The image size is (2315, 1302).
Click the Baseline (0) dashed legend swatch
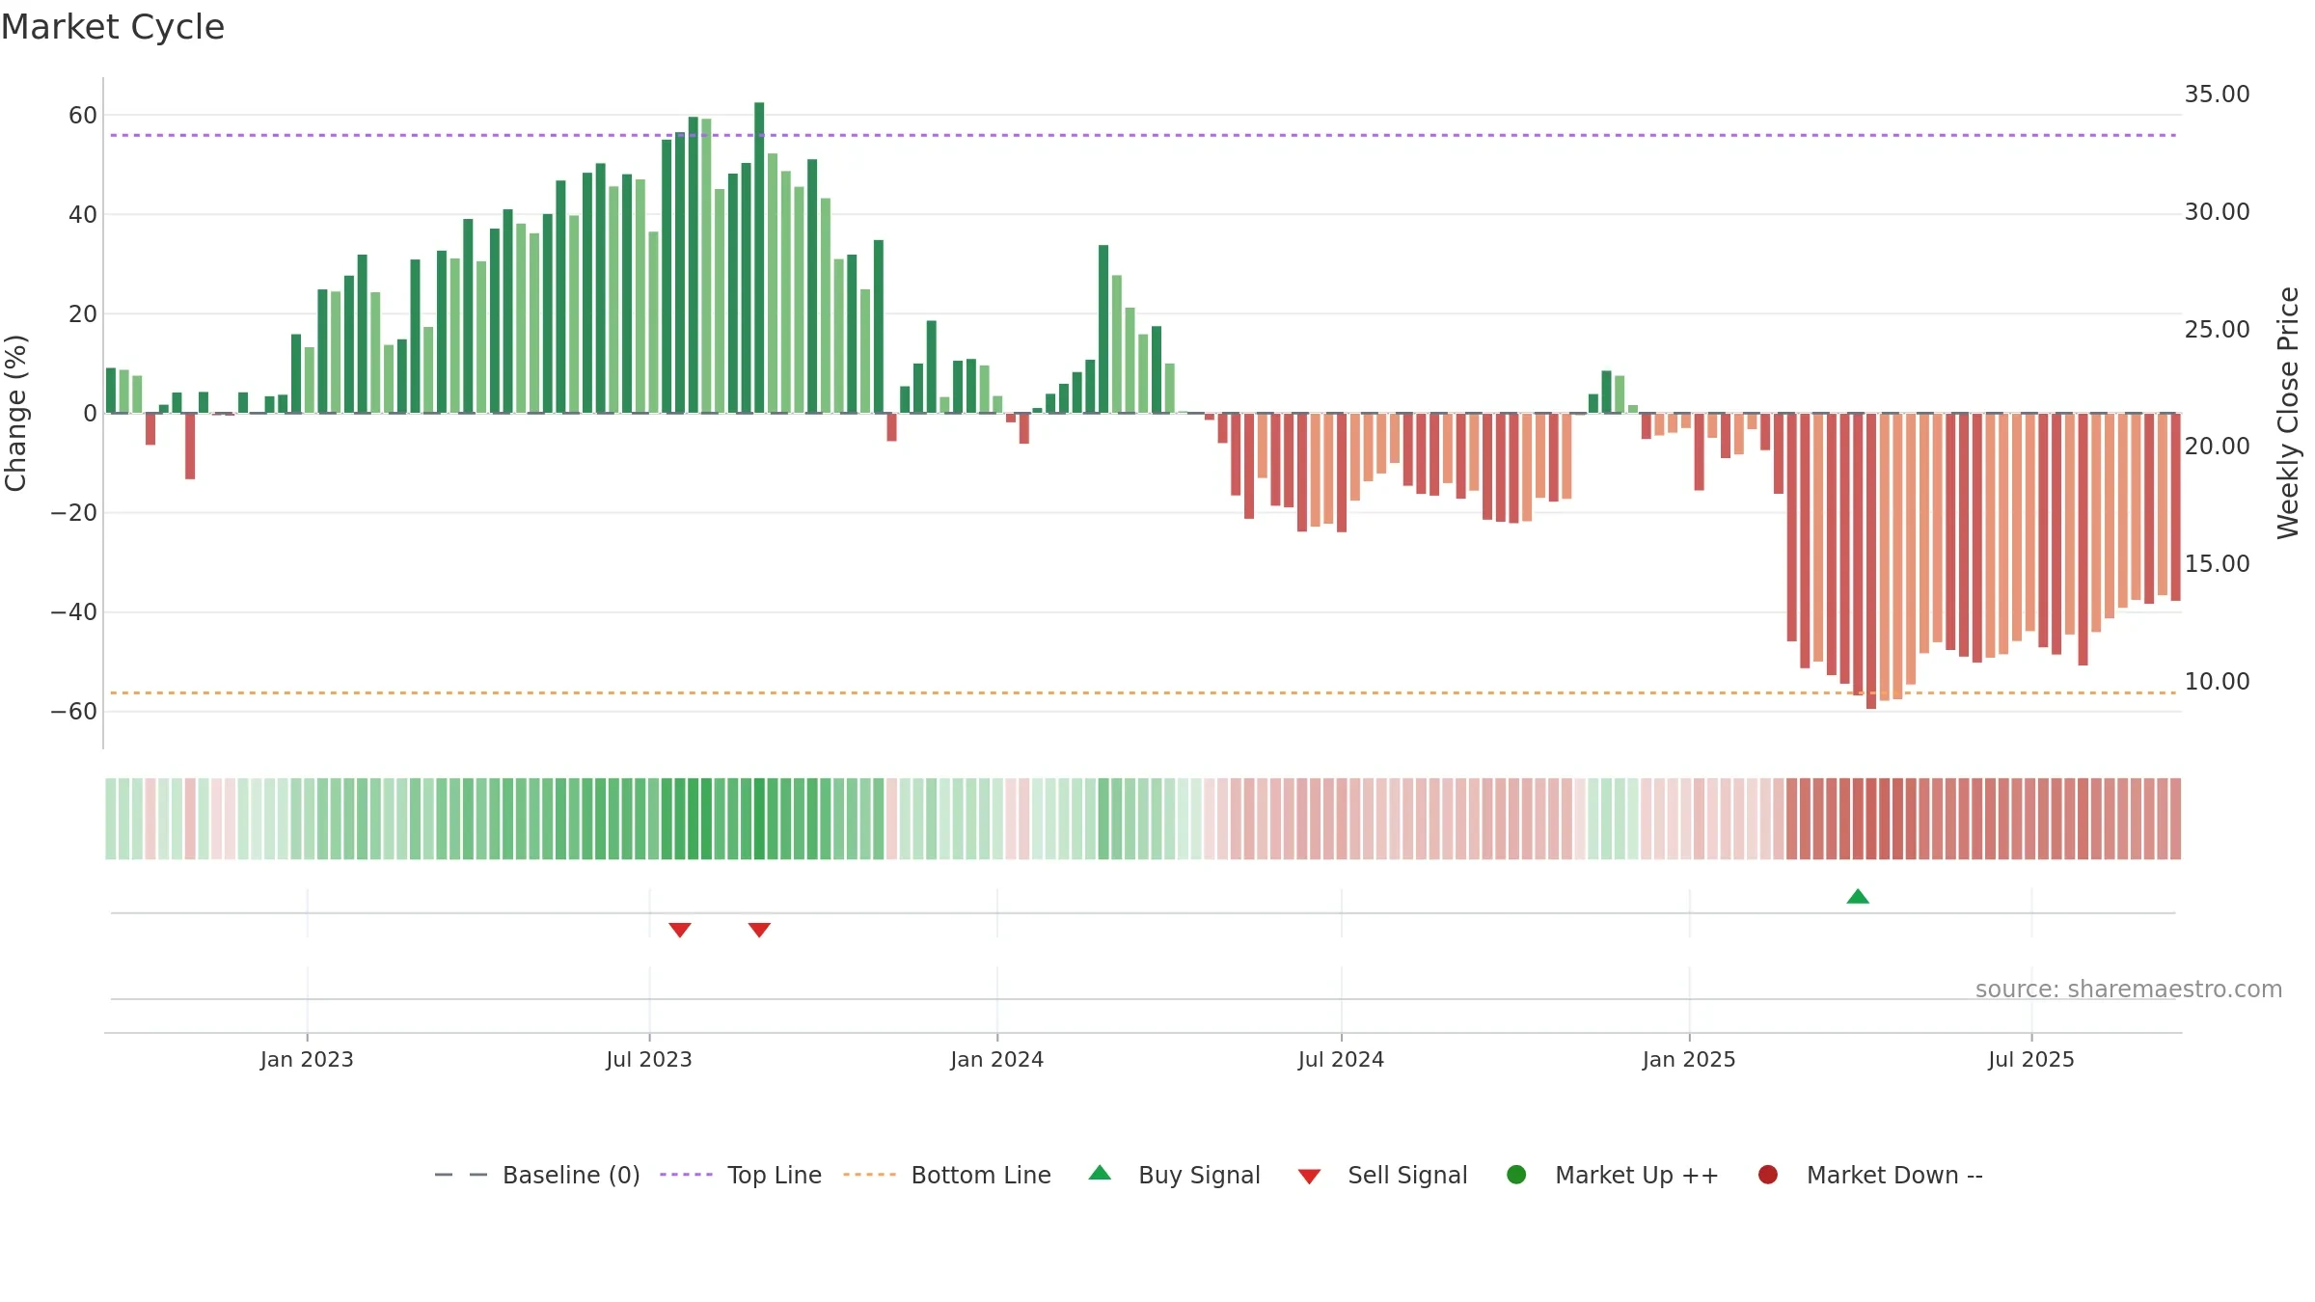[x=461, y=1175]
